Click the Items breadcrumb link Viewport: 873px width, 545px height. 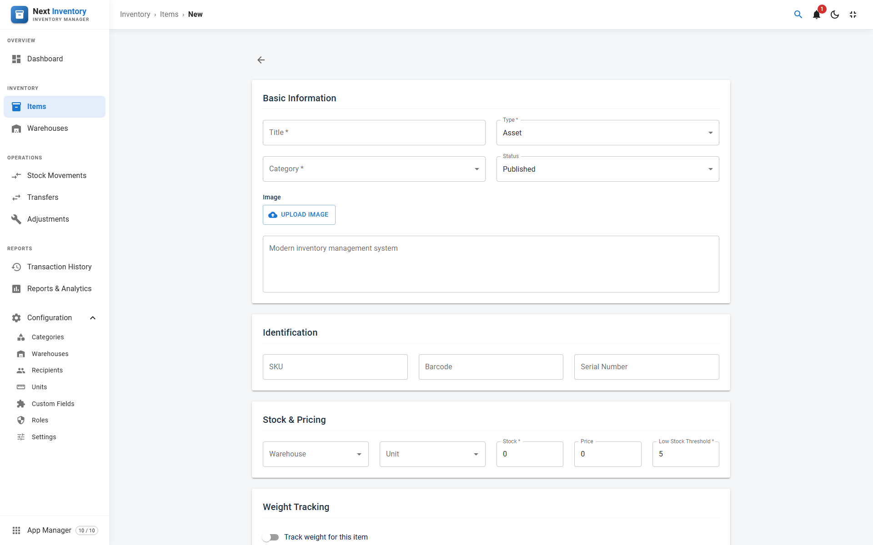coord(169,15)
